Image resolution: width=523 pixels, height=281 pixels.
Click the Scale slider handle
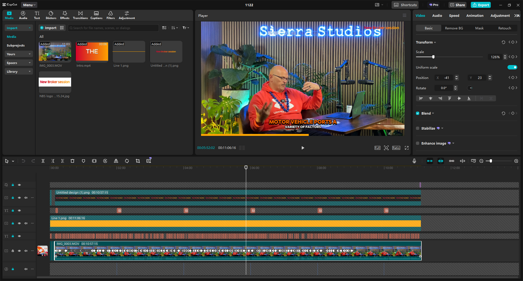click(x=433, y=57)
